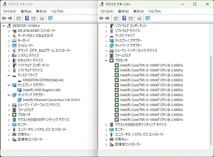Click Scan for hardware changes icon, right window
The width and height of the screenshot is (214, 157).
click(148, 18)
